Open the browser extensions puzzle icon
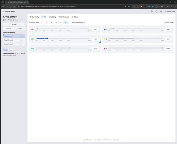Image resolution: width=177 pixels, height=144 pixels. tap(156, 6)
